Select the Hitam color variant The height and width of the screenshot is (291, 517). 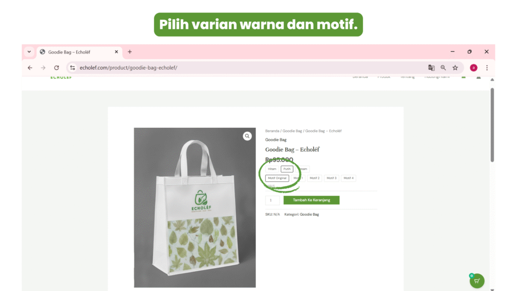pyautogui.click(x=272, y=169)
